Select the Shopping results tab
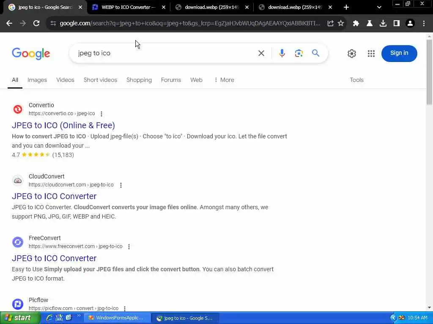This screenshot has width=433, height=324. coord(139,80)
